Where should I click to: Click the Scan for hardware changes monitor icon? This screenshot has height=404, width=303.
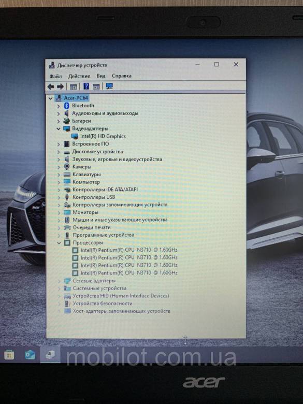click(x=109, y=86)
